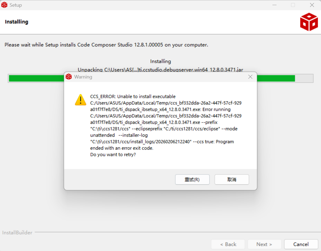321x251 pixels.
Task: Click the InstallBuilder label
Action: pyautogui.click(x=17, y=232)
